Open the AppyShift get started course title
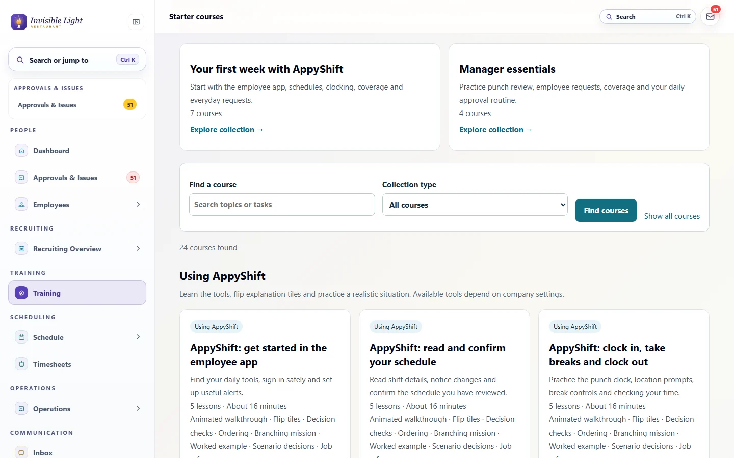Screen dimensions: 734x458 tap(258, 355)
